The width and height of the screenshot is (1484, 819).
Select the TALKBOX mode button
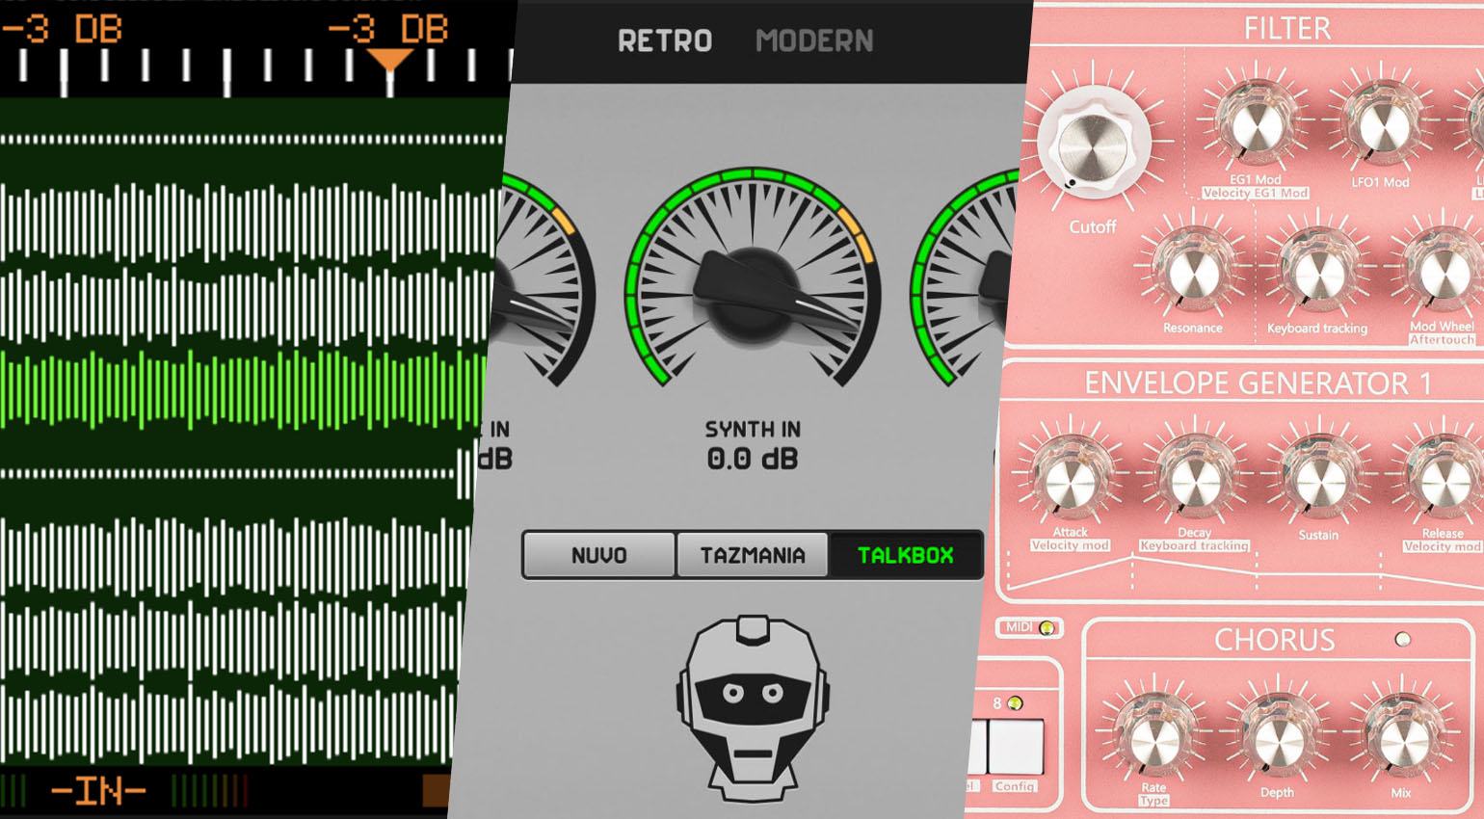click(x=905, y=555)
